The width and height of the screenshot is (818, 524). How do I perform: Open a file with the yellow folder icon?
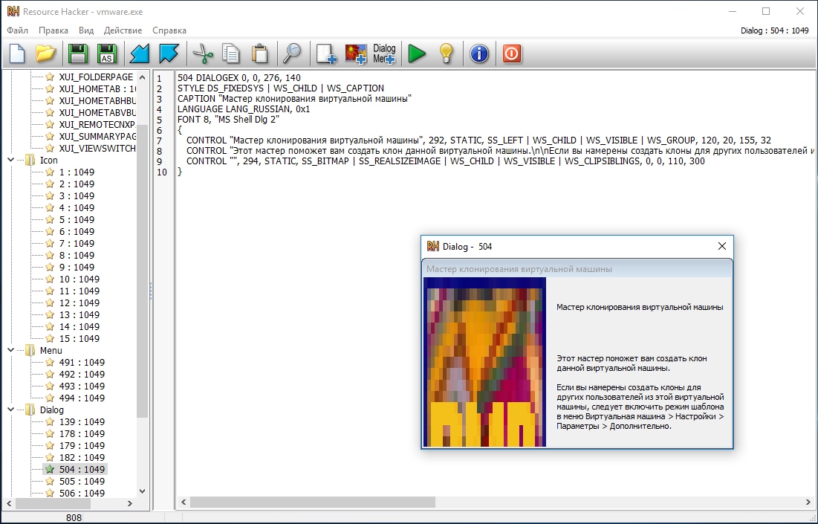46,54
